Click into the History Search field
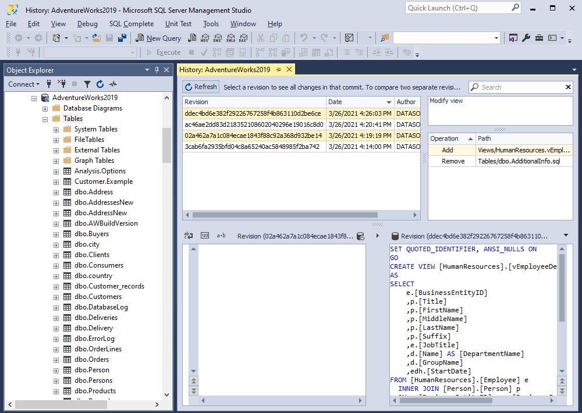This screenshot has width=582, height=413. (522, 87)
